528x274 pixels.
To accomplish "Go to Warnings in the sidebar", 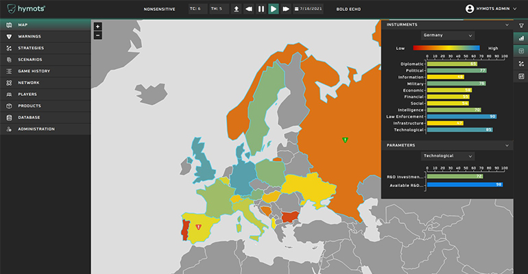I will click(29, 36).
